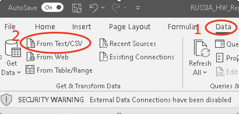Click the security warning shield icon

(x=6, y=100)
